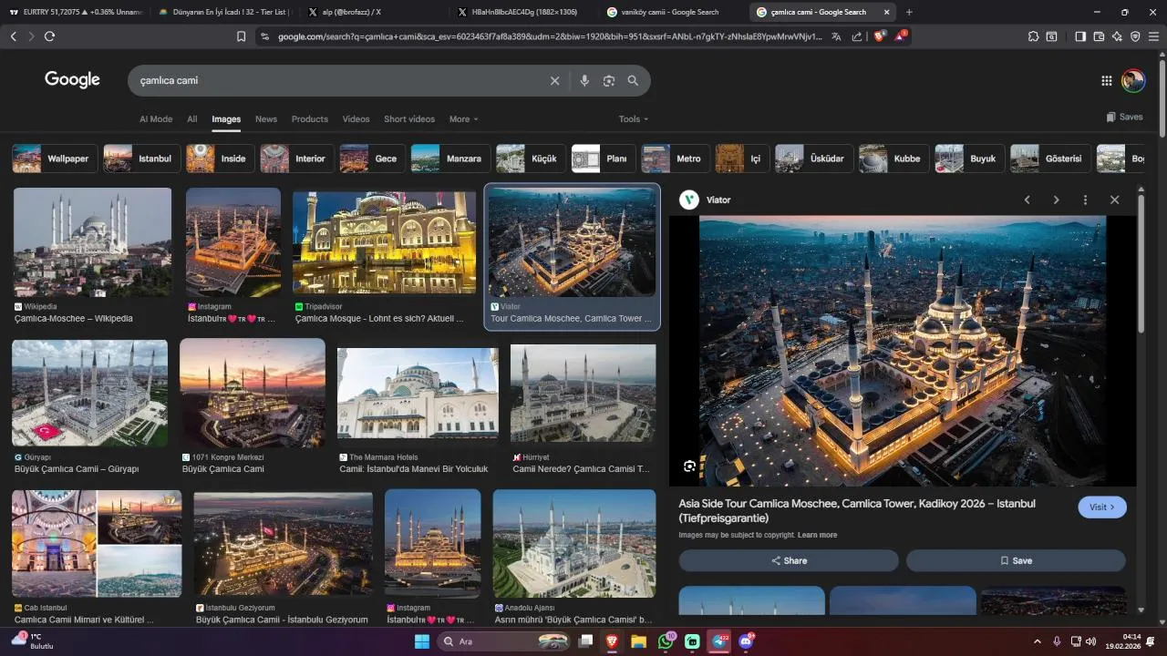Search inside preview image with Lens
The width and height of the screenshot is (1167, 656).
click(690, 466)
